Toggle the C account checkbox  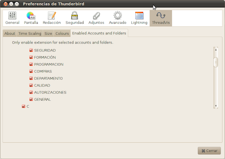coord(23,106)
